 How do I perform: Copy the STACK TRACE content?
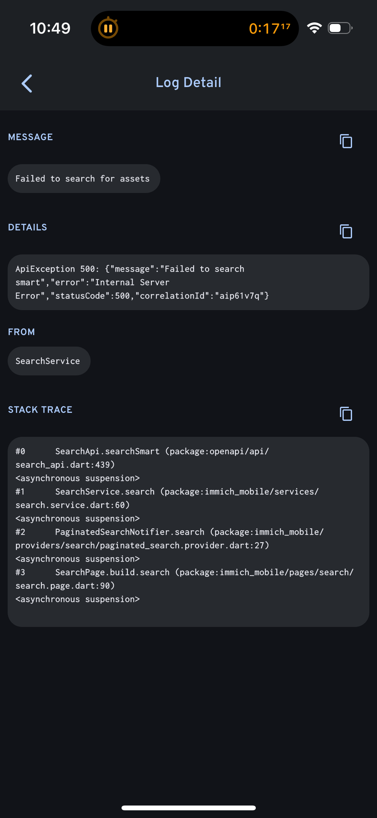346,414
